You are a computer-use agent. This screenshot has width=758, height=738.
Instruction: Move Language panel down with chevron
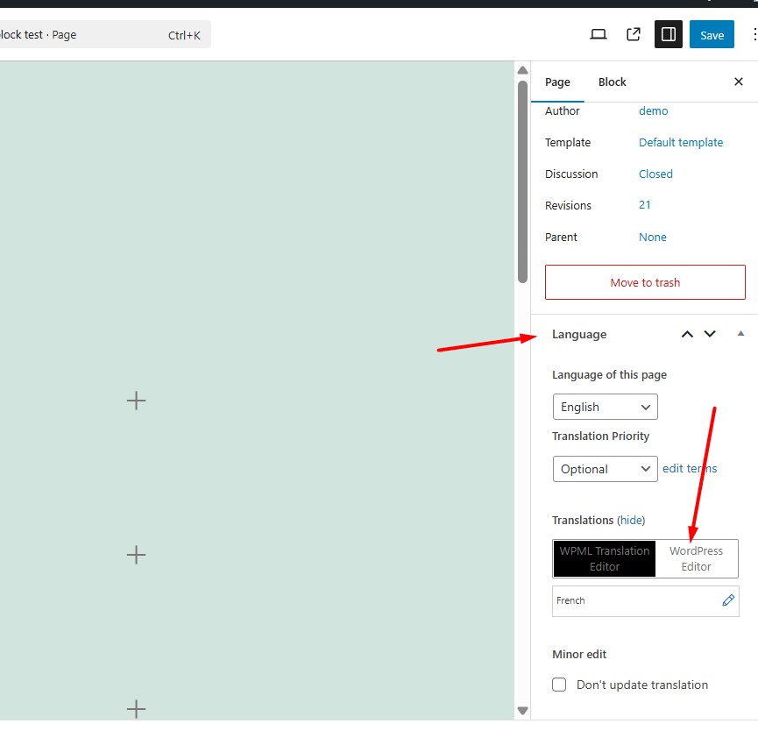click(x=709, y=334)
